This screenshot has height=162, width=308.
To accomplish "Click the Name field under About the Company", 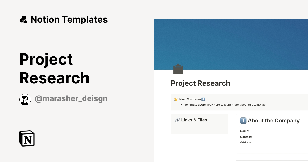I will tap(244, 131).
